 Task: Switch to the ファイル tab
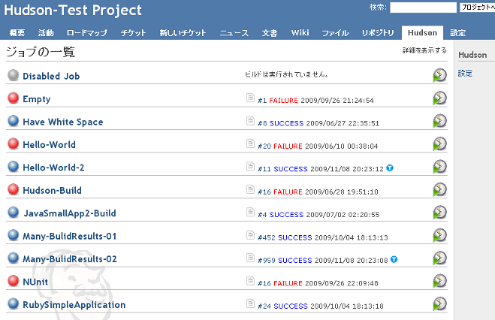point(335,33)
